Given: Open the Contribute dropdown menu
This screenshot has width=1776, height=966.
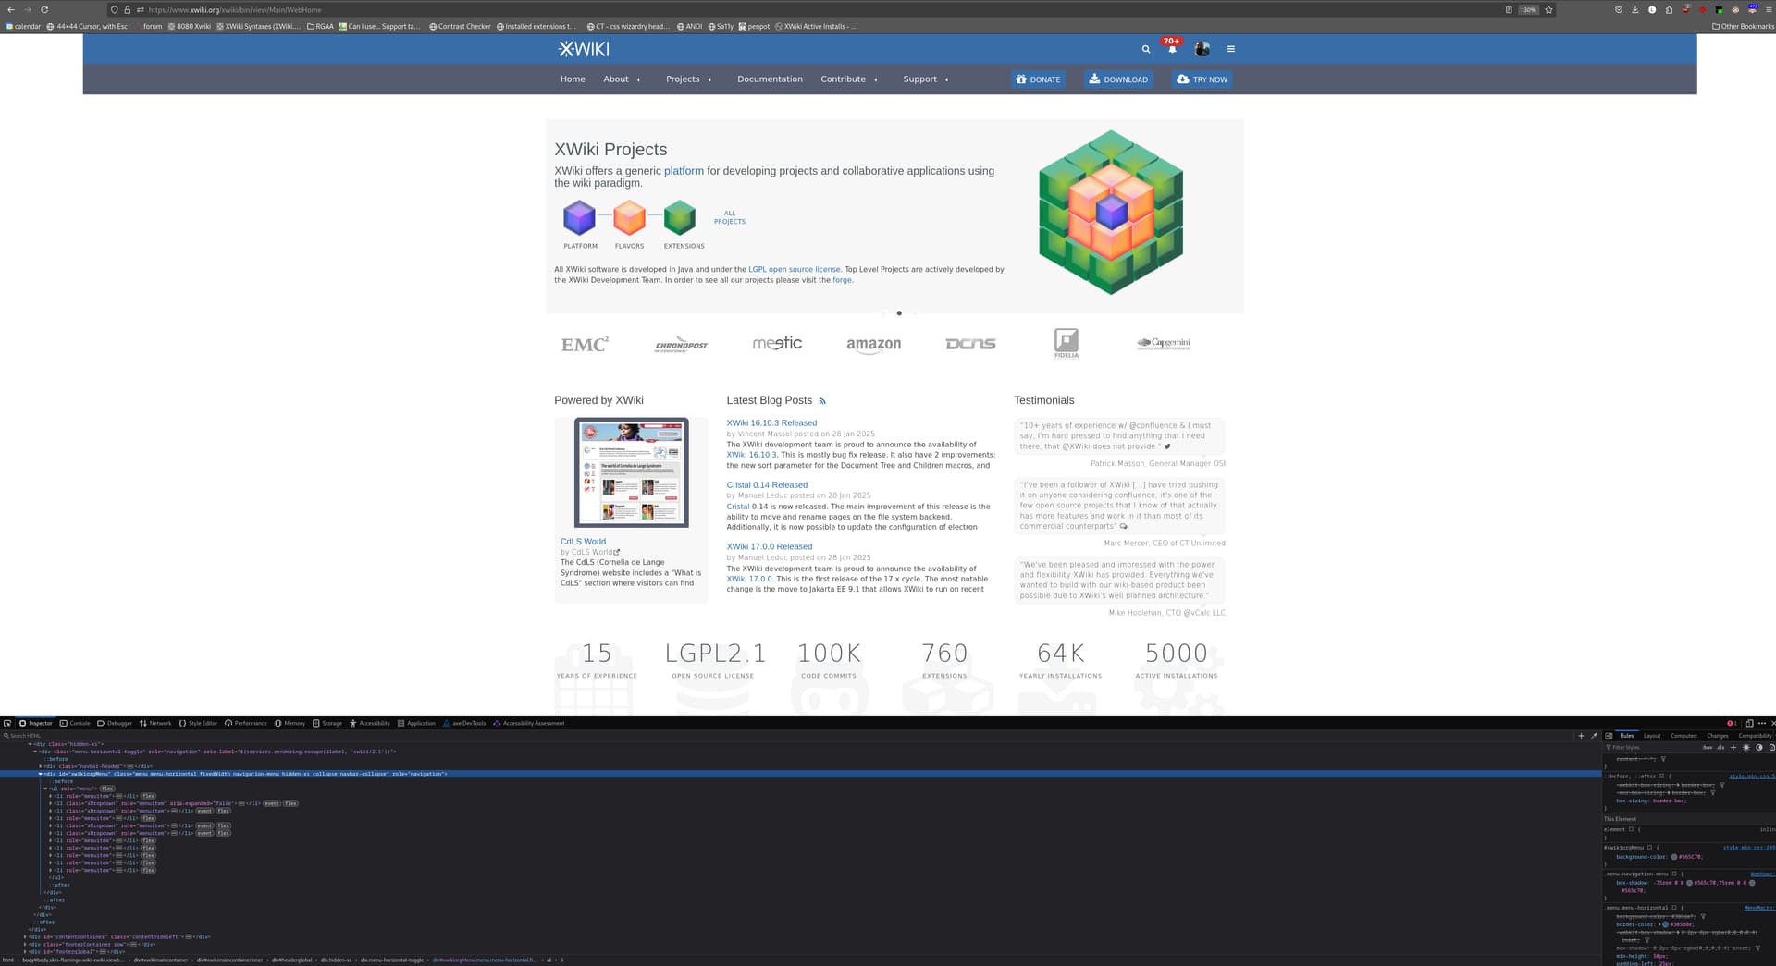Looking at the screenshot, I should [x=848, y=79].
